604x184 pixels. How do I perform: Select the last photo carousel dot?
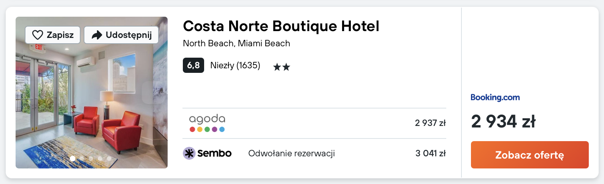(109, 158)
